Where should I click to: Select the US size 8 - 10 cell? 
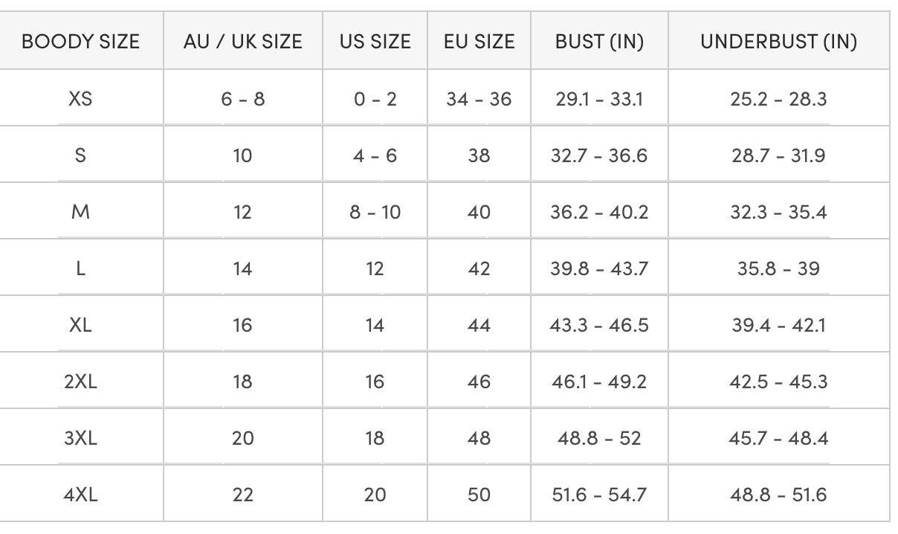click(375, 212)
